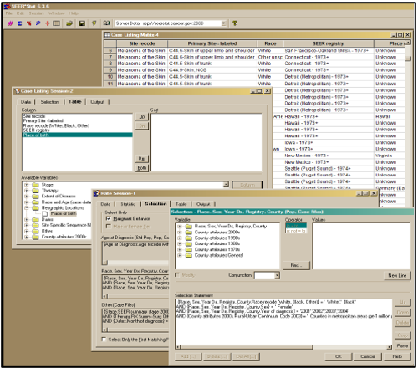
Task: Switch to Selection tab in Case Listing Session
Action: click(x=49, y=102)
